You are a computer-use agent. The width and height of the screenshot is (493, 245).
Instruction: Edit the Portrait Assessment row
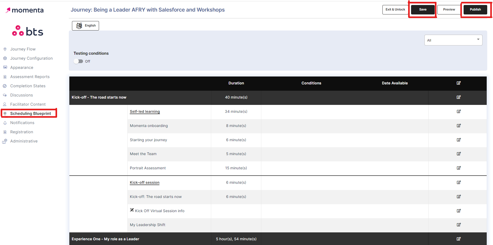coord(459,168)
